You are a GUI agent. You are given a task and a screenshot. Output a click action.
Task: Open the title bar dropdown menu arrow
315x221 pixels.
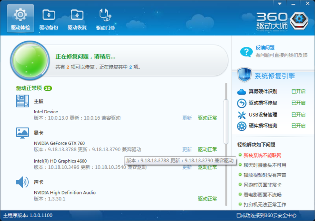coord(280,3)
